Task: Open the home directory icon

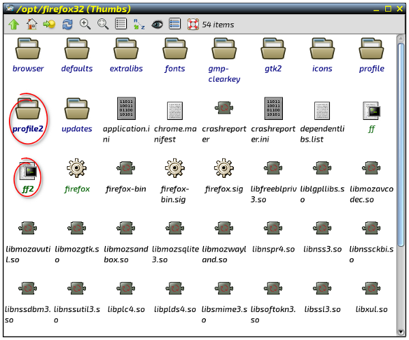Action: point(31,25)
